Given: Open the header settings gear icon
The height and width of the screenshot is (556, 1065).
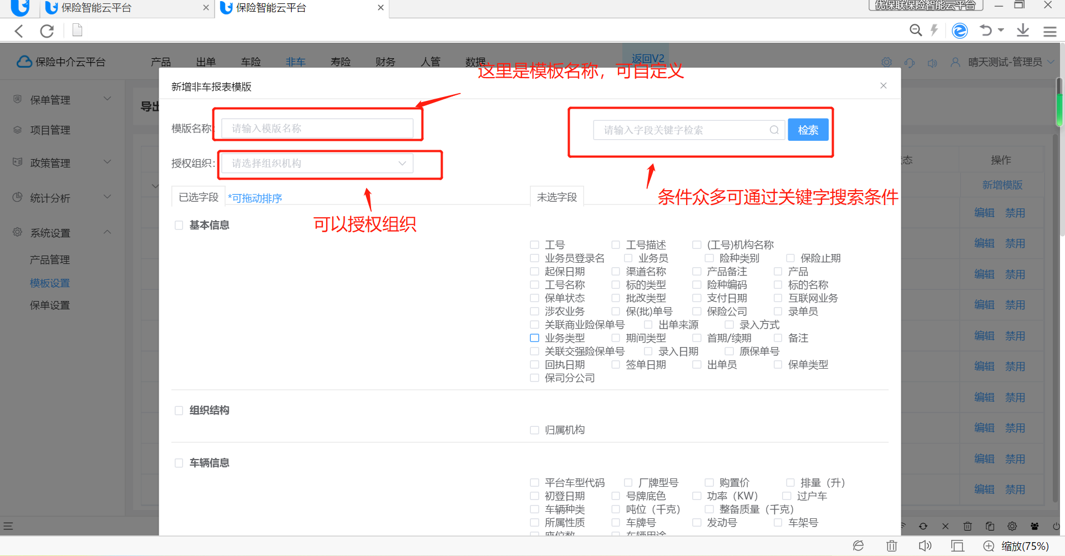Looking at the screenshot, I should click(886, 62).
